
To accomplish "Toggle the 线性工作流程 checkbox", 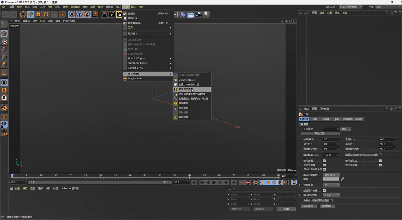I will (324, 191).
